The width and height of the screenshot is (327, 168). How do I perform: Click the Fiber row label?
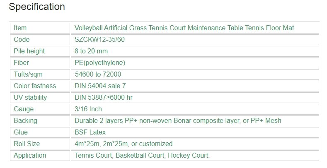click(x=21, y=62)
